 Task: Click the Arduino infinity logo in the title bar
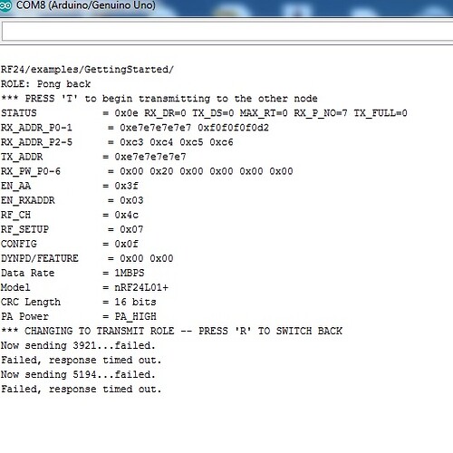5,5
